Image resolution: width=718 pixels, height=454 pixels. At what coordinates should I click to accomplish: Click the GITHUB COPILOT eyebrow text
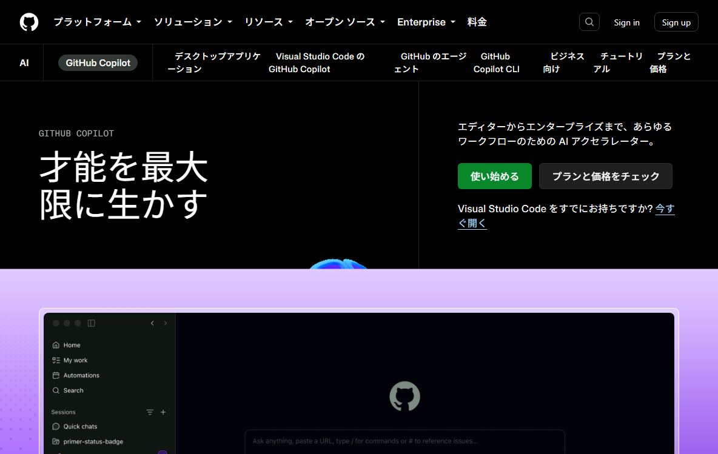click(76, 133)
